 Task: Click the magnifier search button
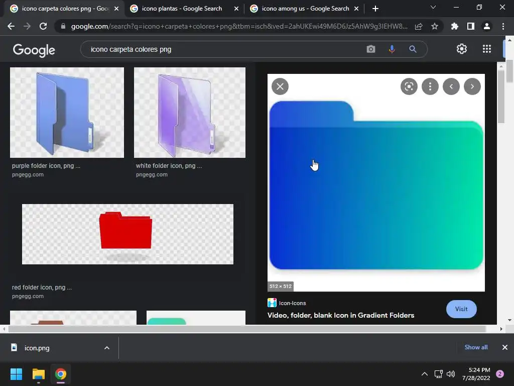(x=413, y=49)
